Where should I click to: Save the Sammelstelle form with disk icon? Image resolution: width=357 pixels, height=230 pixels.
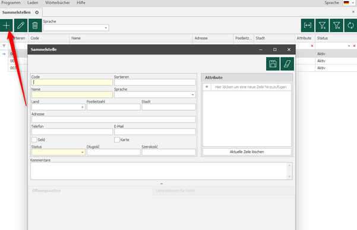(273, 64)
